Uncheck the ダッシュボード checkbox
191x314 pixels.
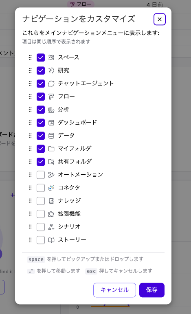[x=41, y=123]
